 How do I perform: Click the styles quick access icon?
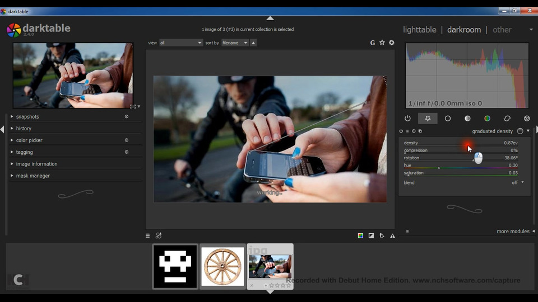159,236
